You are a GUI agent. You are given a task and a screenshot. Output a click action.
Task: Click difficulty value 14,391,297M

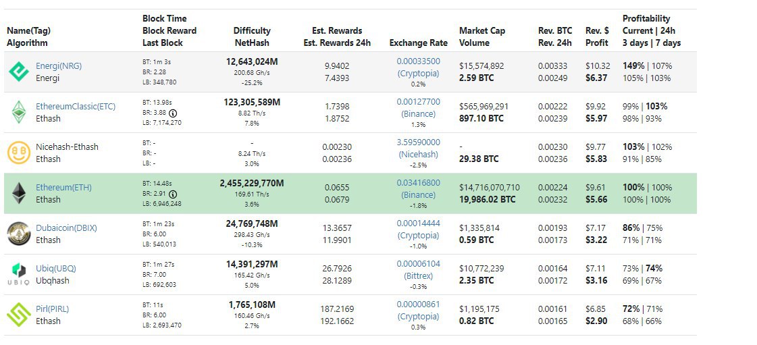click(x=252, y=265)
